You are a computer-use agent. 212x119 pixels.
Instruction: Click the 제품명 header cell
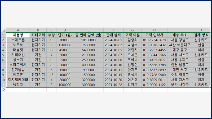pyautogui.click(x=18, y=35)
